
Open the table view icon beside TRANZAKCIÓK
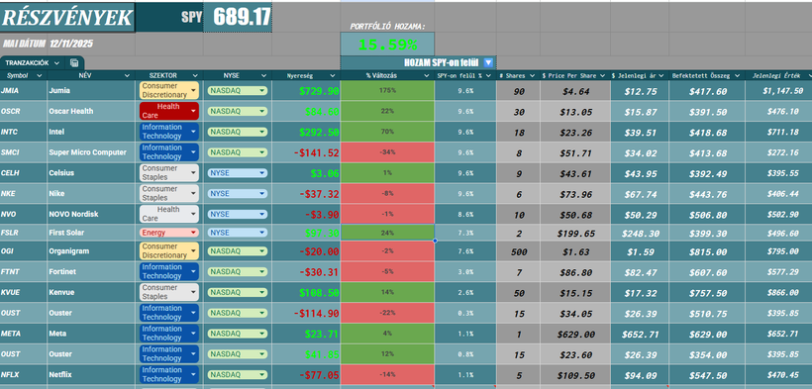[74, 63]
